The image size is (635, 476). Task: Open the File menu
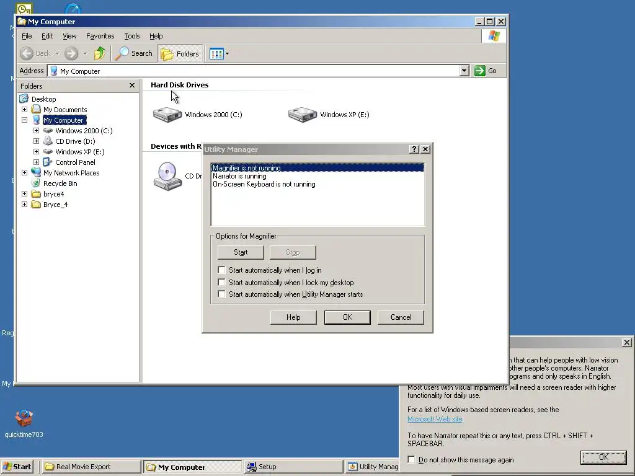(27, 36)
